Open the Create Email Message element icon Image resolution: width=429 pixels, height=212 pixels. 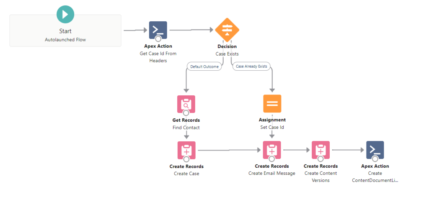point(271,150)
